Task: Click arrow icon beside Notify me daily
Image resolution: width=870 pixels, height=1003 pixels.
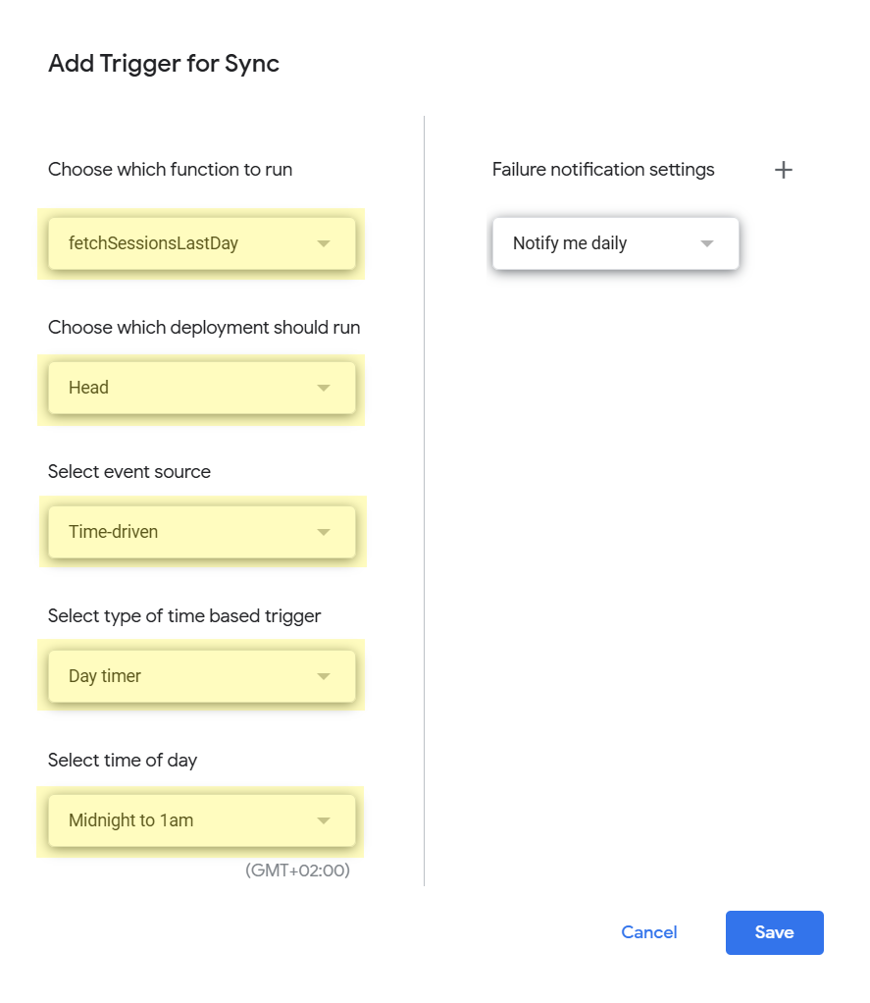Action: [x=707, y=243]
